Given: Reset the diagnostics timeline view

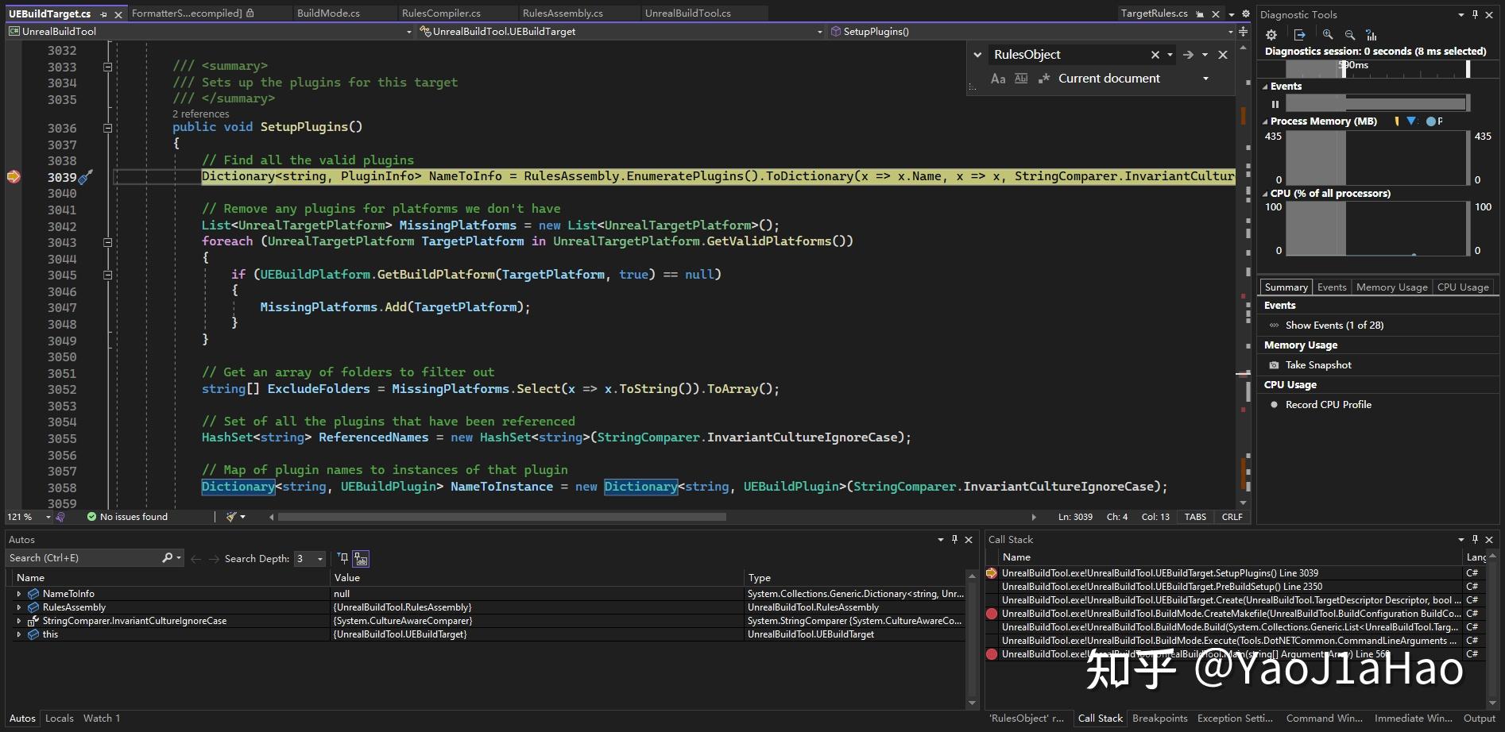Looking at the screenshot, I should pos(1372,35).
